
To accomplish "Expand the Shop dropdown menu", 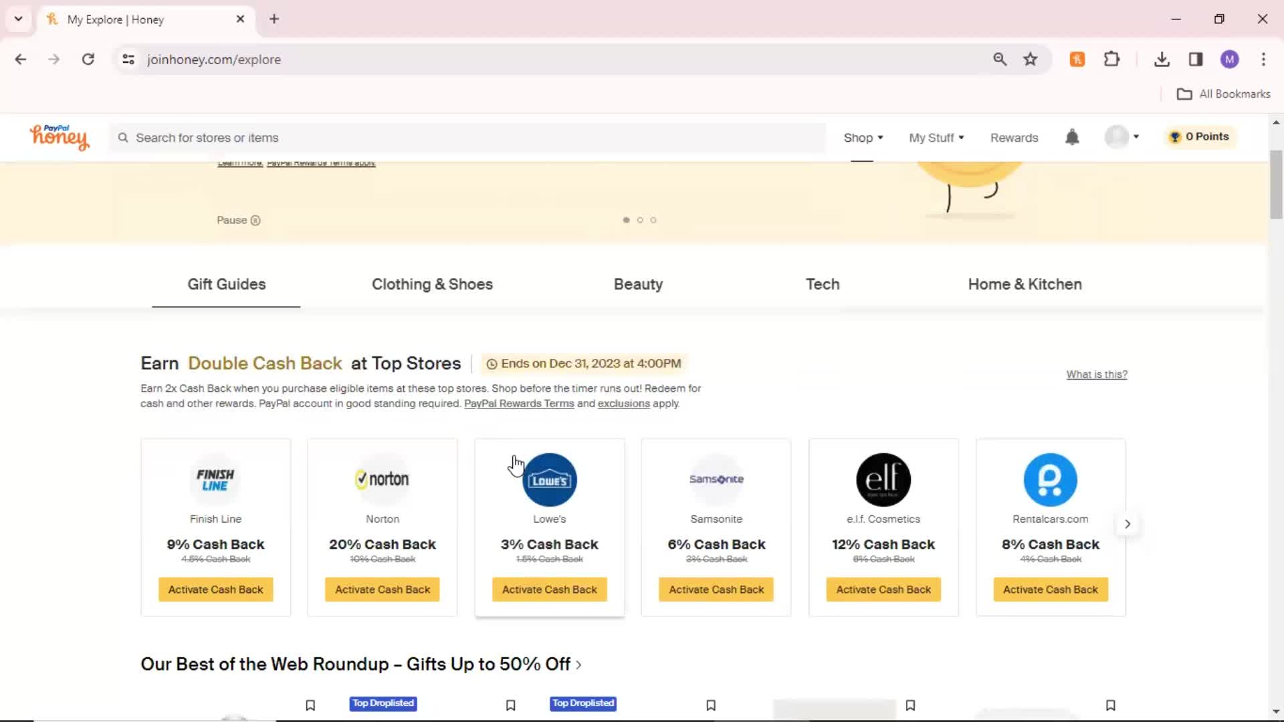I will point(863,138).
